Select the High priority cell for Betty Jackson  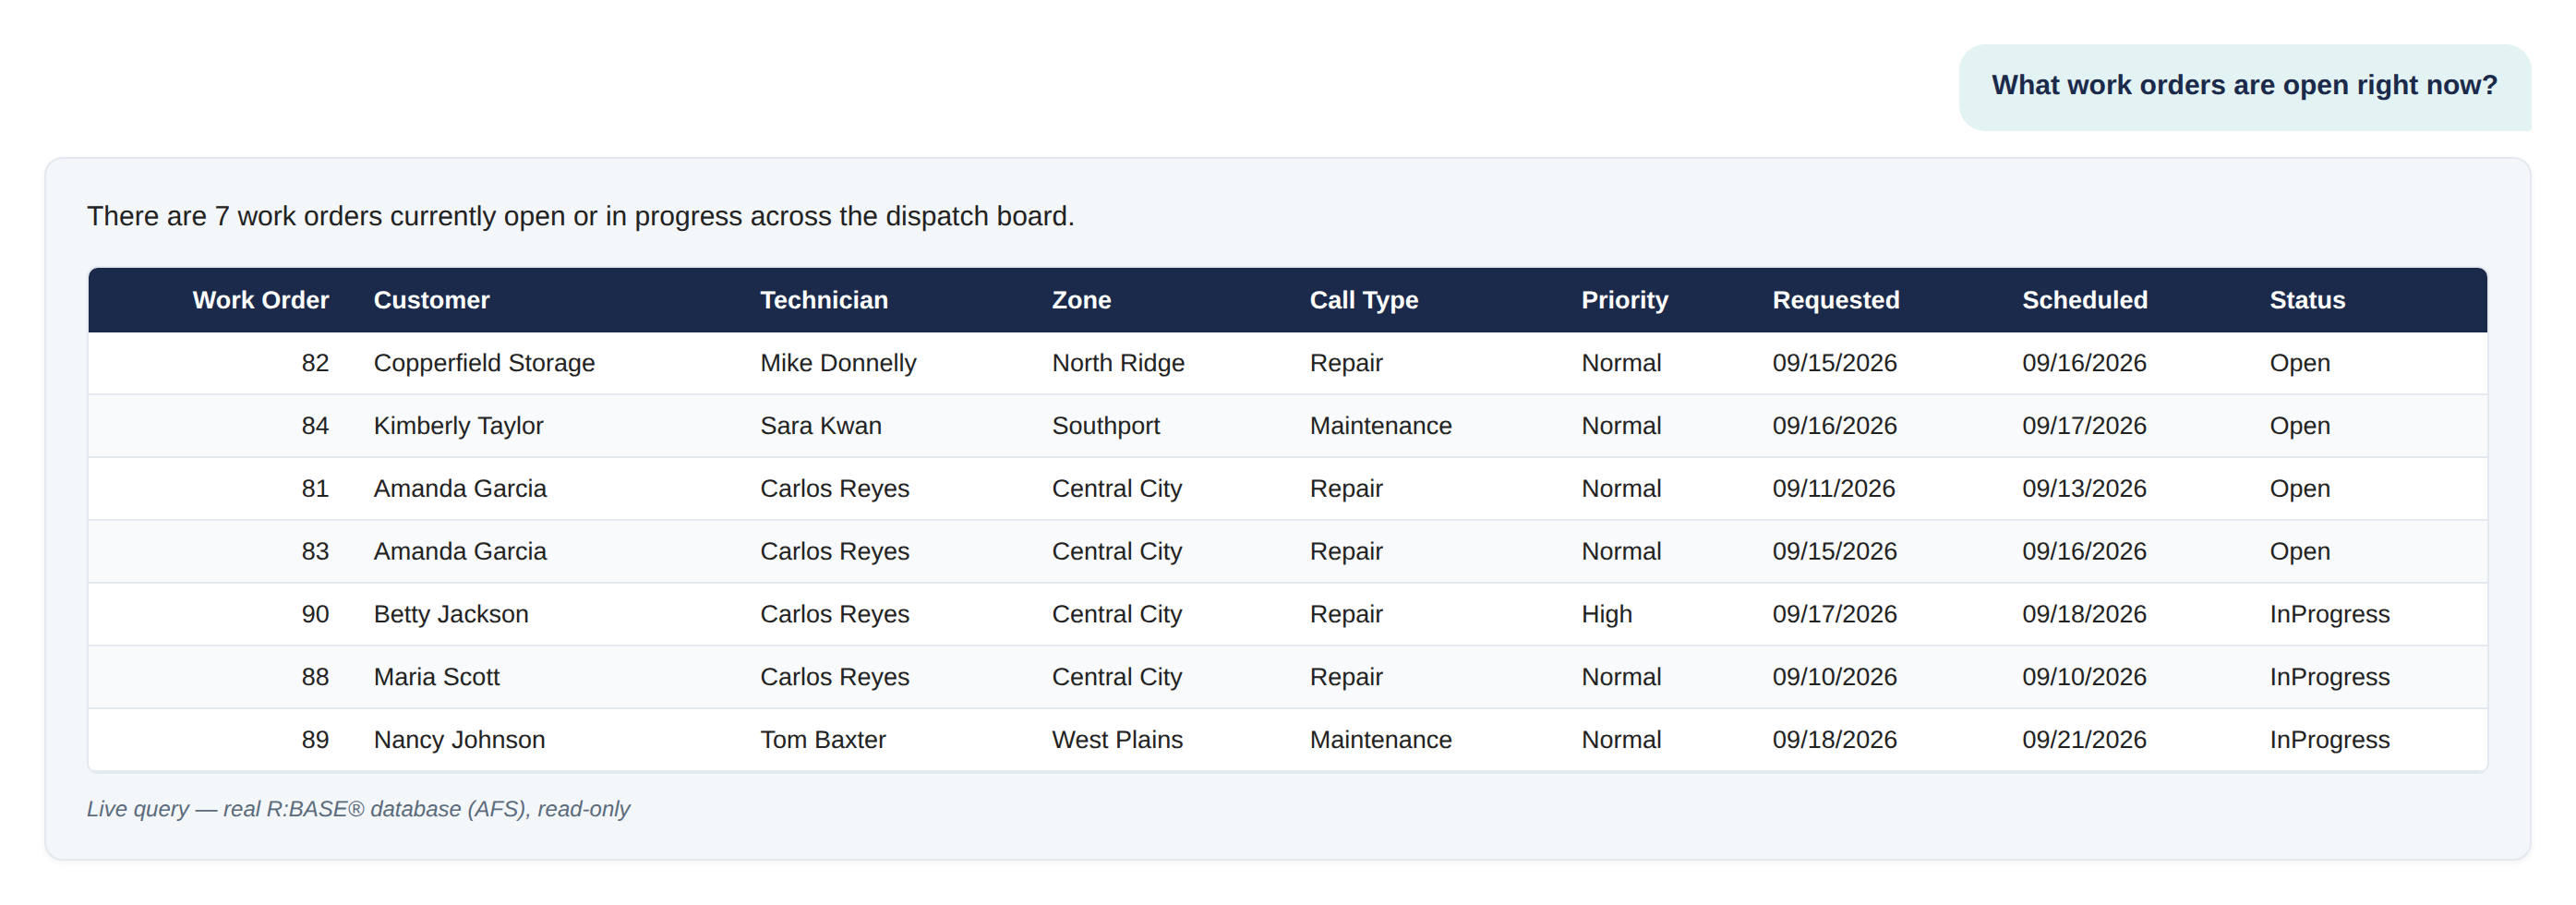[x=1606, y=614]
